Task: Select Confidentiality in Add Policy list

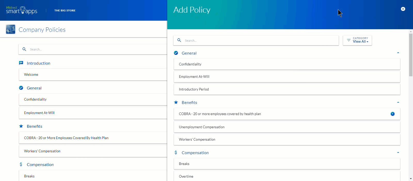Action: point(287,64)
